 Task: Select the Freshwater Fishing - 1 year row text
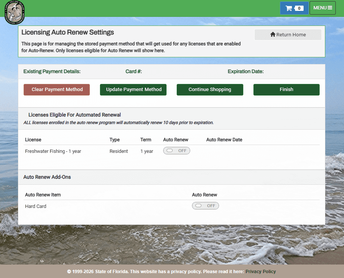coord(53,151)
